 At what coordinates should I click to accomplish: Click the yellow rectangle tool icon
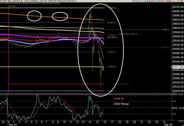point(164,1)
